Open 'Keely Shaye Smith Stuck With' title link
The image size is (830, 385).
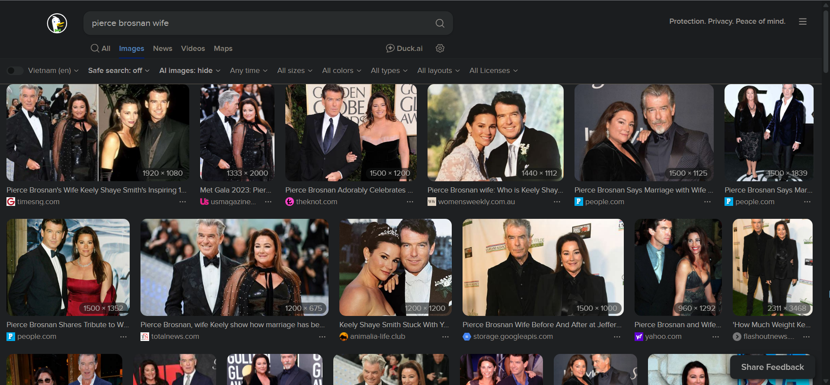click(394, 325)
